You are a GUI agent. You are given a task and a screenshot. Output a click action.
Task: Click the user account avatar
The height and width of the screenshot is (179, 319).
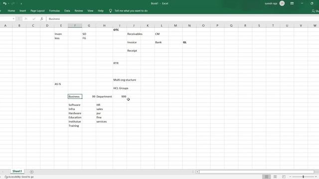(x=282, y=3)
